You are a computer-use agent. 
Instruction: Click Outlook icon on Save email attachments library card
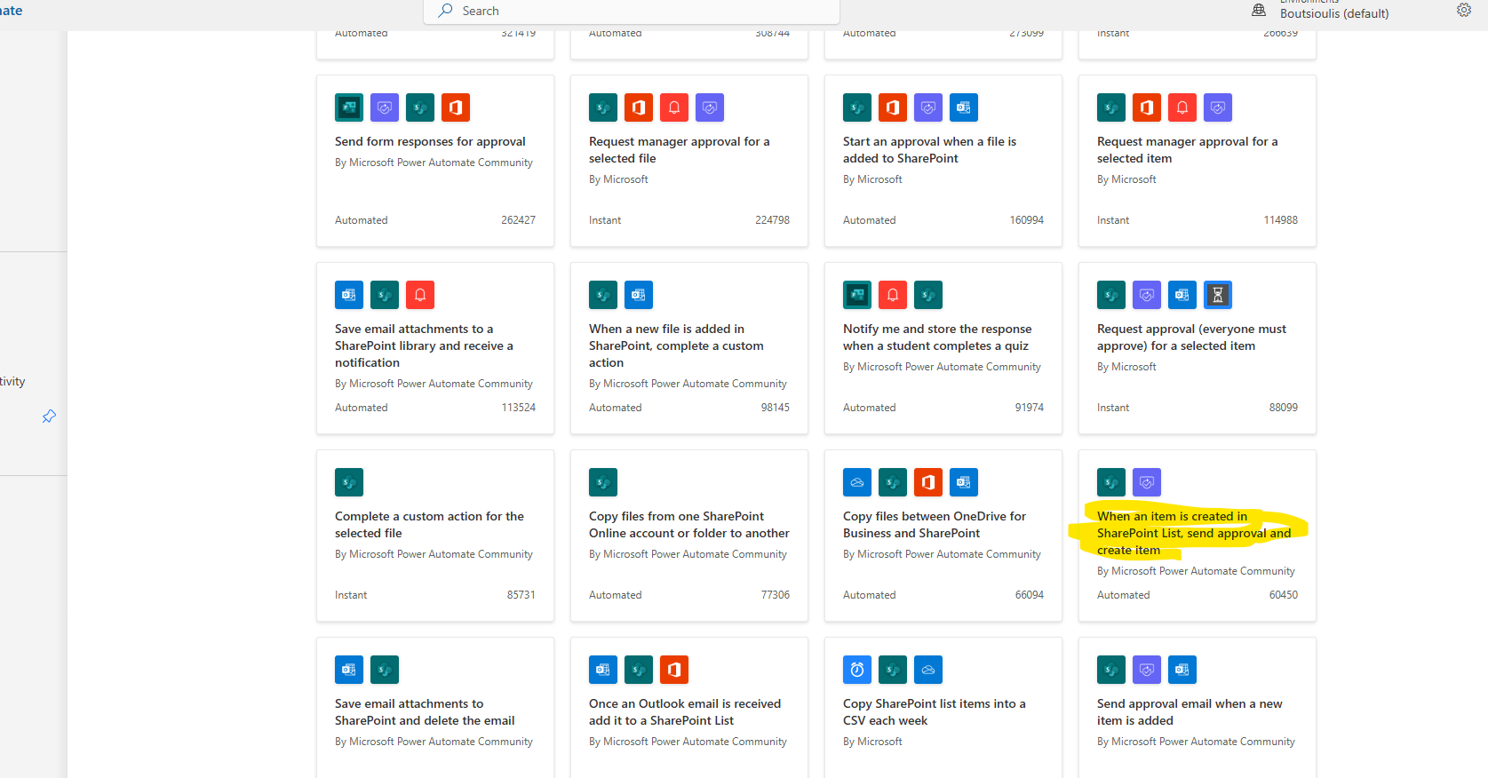click(349, 295)
